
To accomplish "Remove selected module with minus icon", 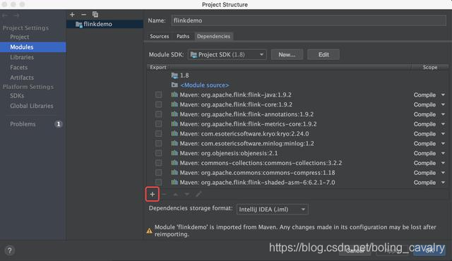I will tap(83, 14).
